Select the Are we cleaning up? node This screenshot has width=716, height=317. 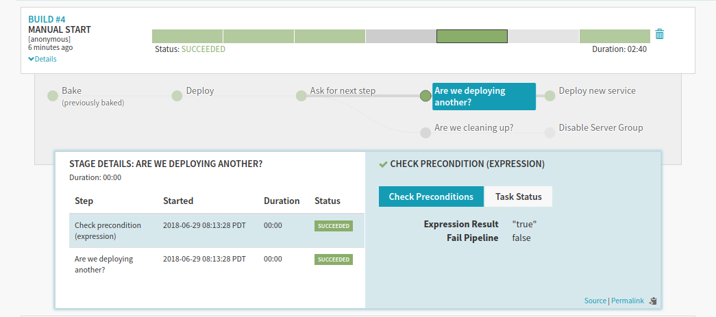(425, 133)
